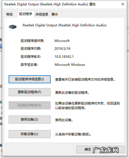Click 禁用设备(D) button
Screen dimensions: 129x158
(30, 120)
